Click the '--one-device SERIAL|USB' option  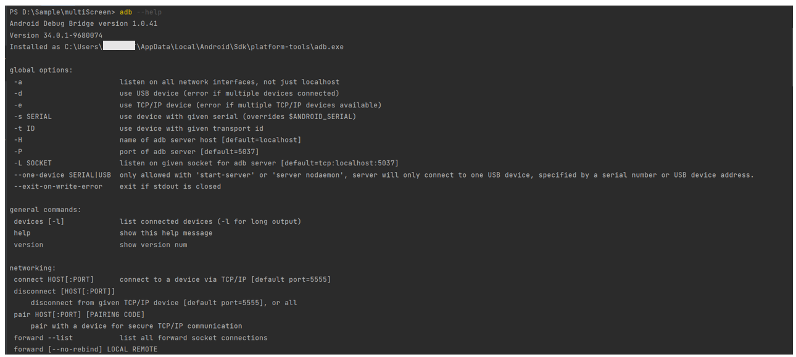(x=63, y=175)
